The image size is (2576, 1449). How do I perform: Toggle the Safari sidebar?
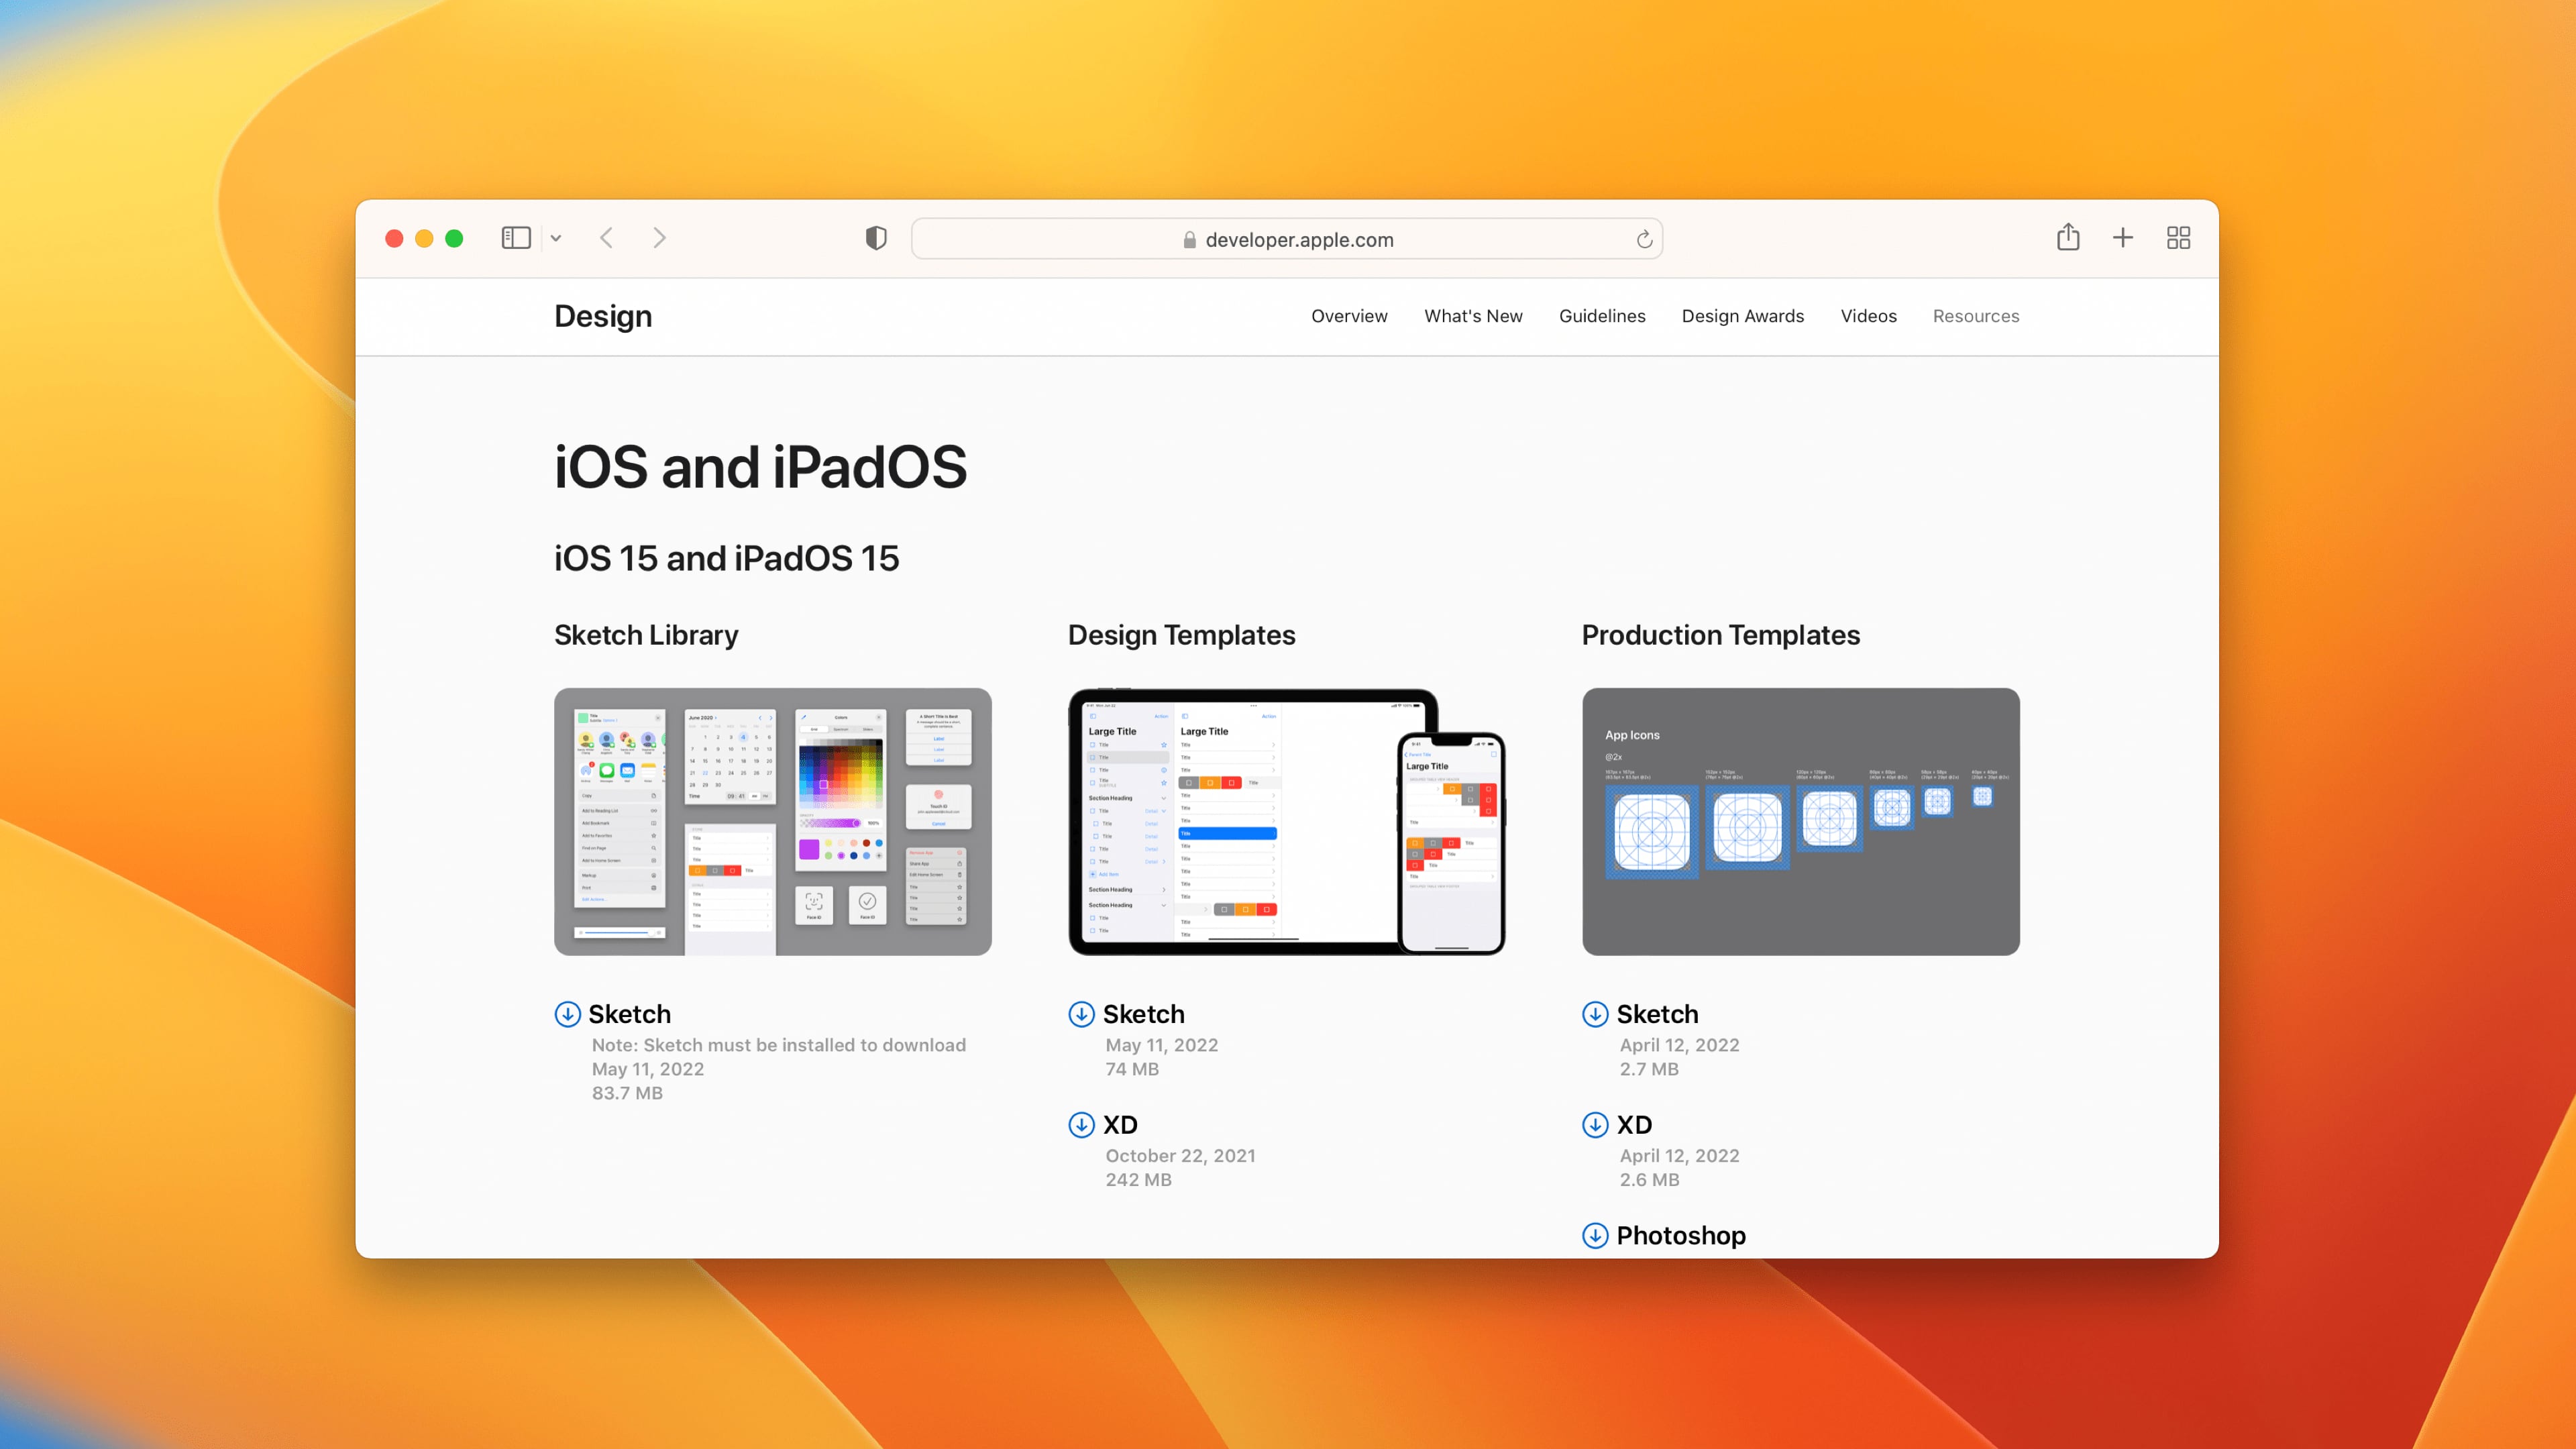coord(516,238)
